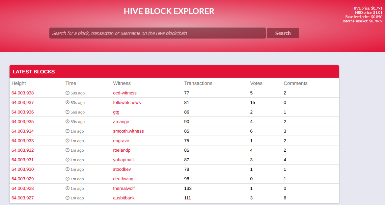Focus the blockchain search input field
The image size is (385, 205).
157,33
